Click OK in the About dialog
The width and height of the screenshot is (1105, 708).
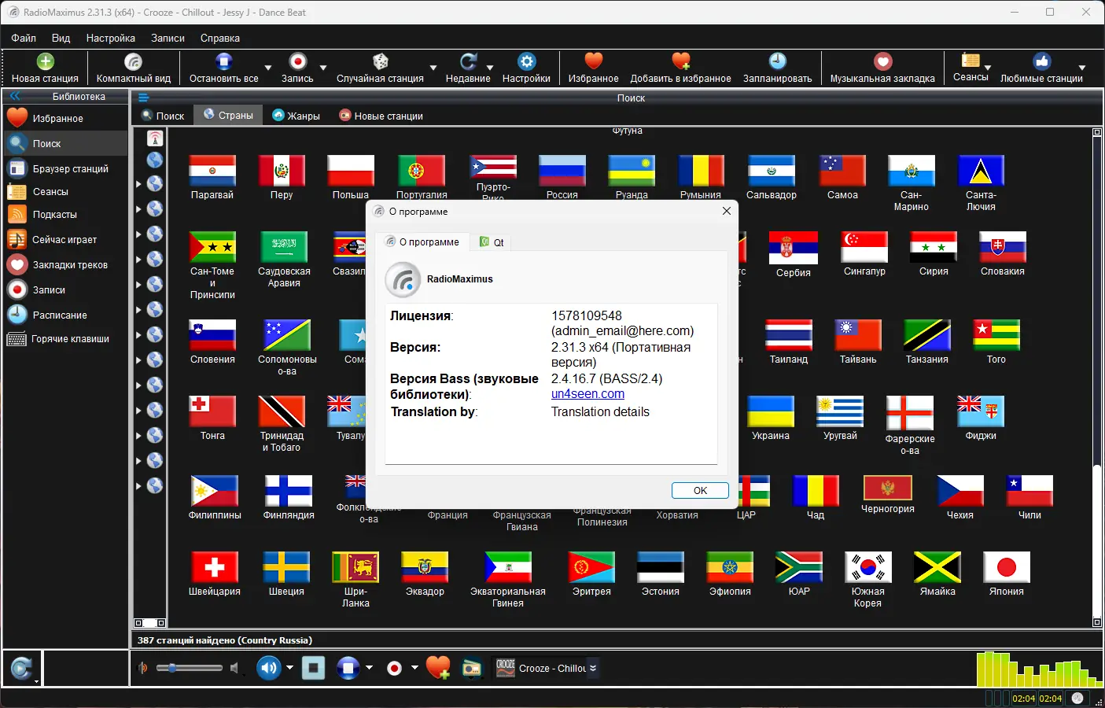tap(700, 490)
